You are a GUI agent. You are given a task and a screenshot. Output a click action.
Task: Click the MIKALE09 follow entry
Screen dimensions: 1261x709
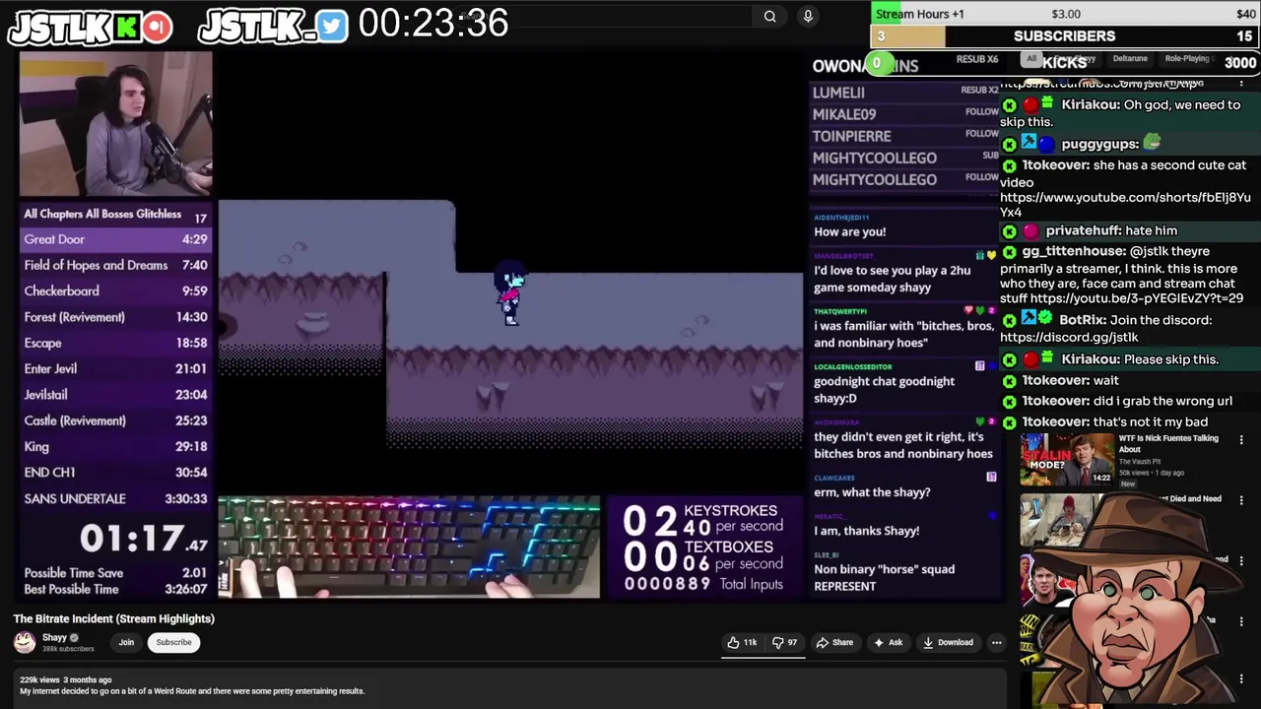[x=904, y=114]
